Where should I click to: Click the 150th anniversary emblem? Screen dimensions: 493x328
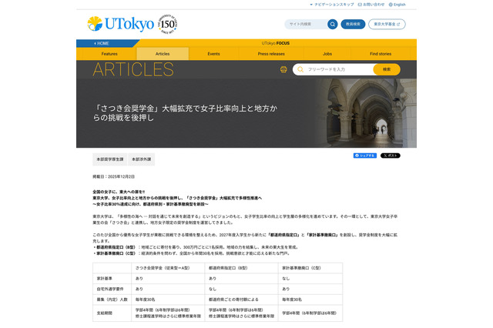click(167, 24)
